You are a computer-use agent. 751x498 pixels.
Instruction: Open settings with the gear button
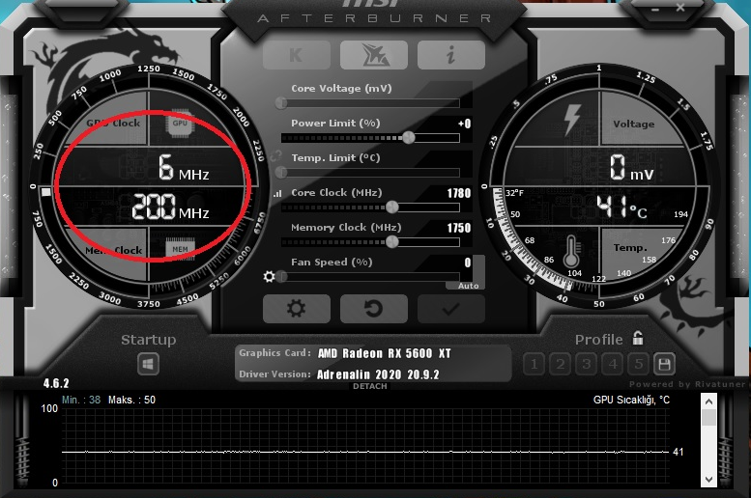[297, 309]
